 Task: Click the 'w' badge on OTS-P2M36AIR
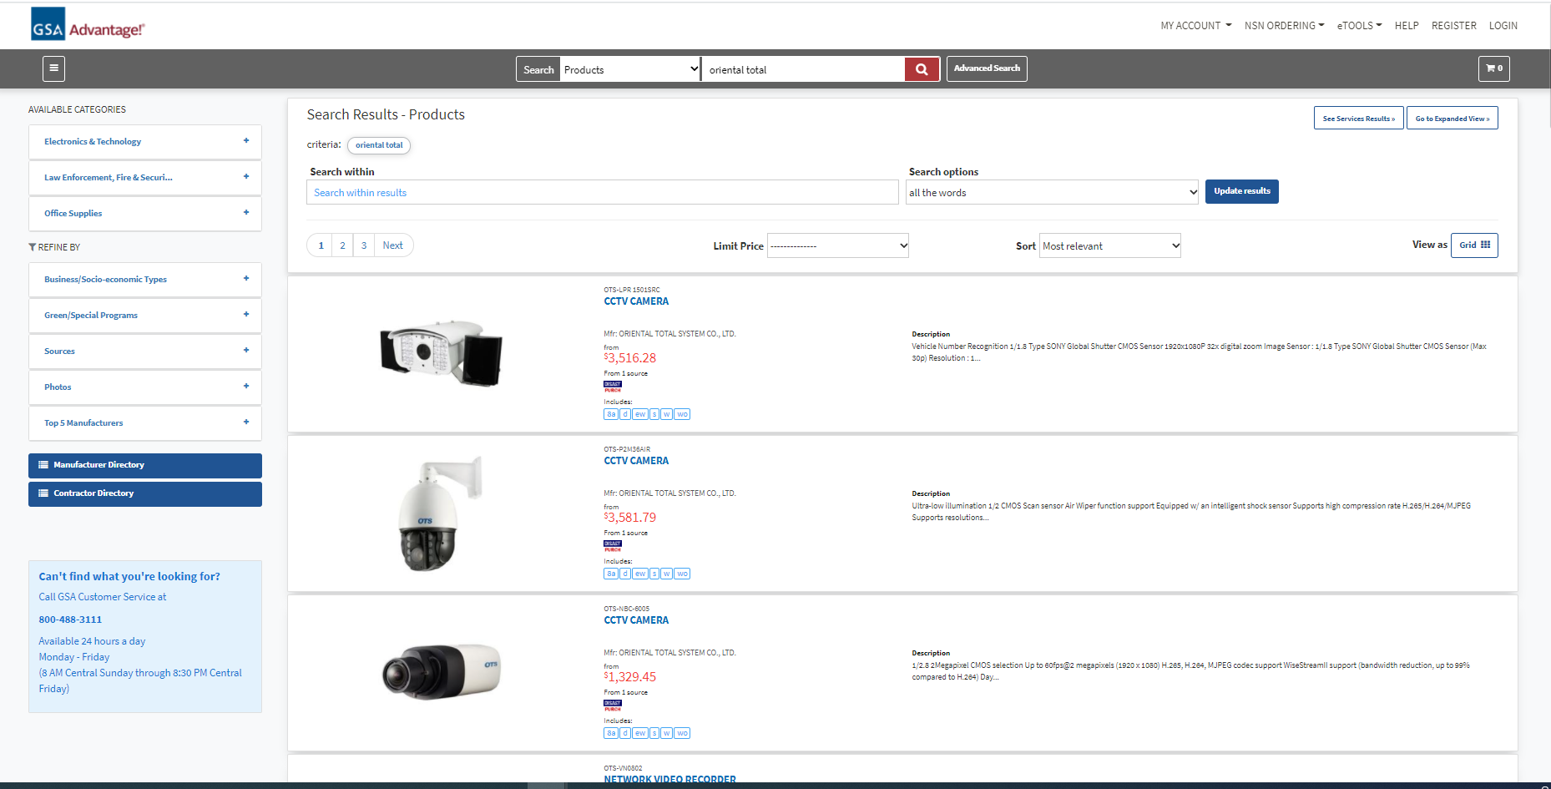point(666,574)
